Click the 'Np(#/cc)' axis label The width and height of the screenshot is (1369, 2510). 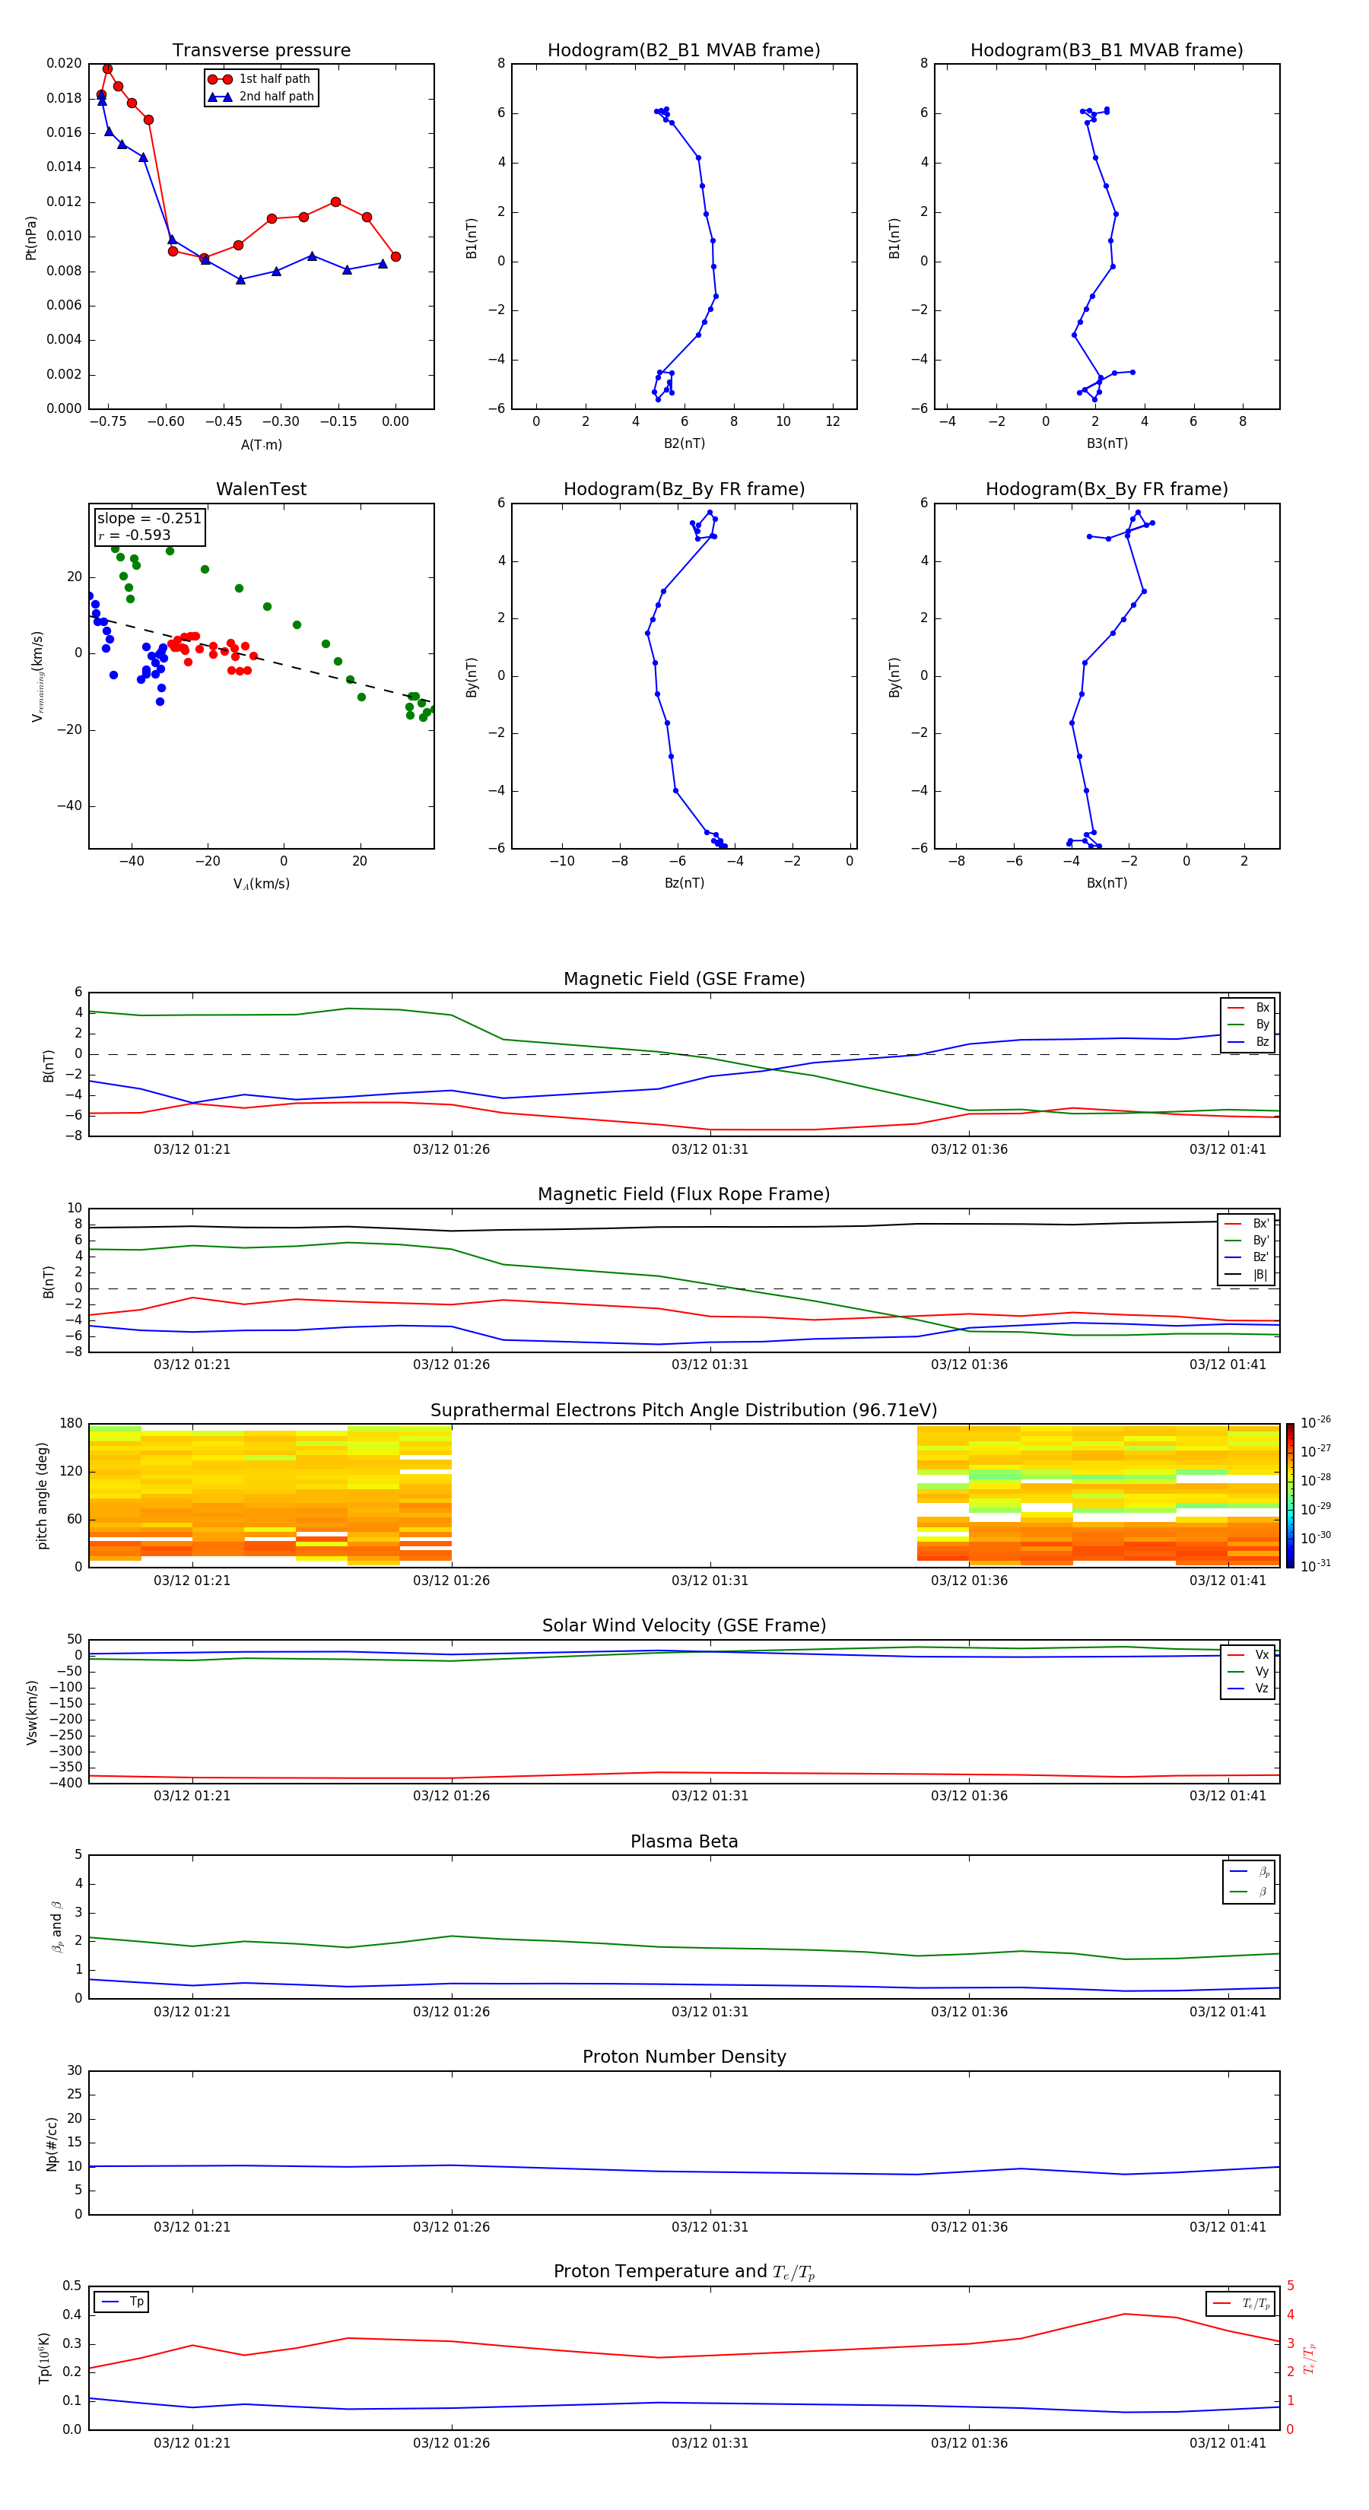(x=52, y=2143)
